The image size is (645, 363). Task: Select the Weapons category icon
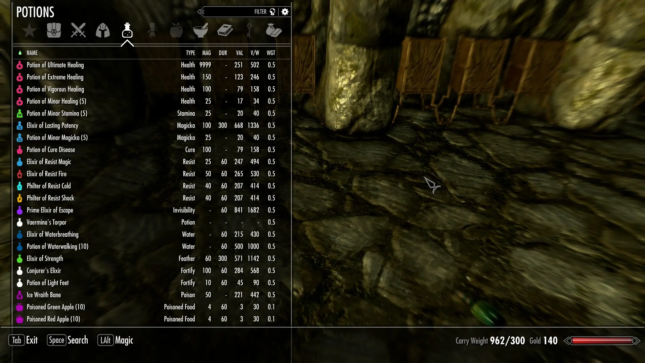[78, 31]
